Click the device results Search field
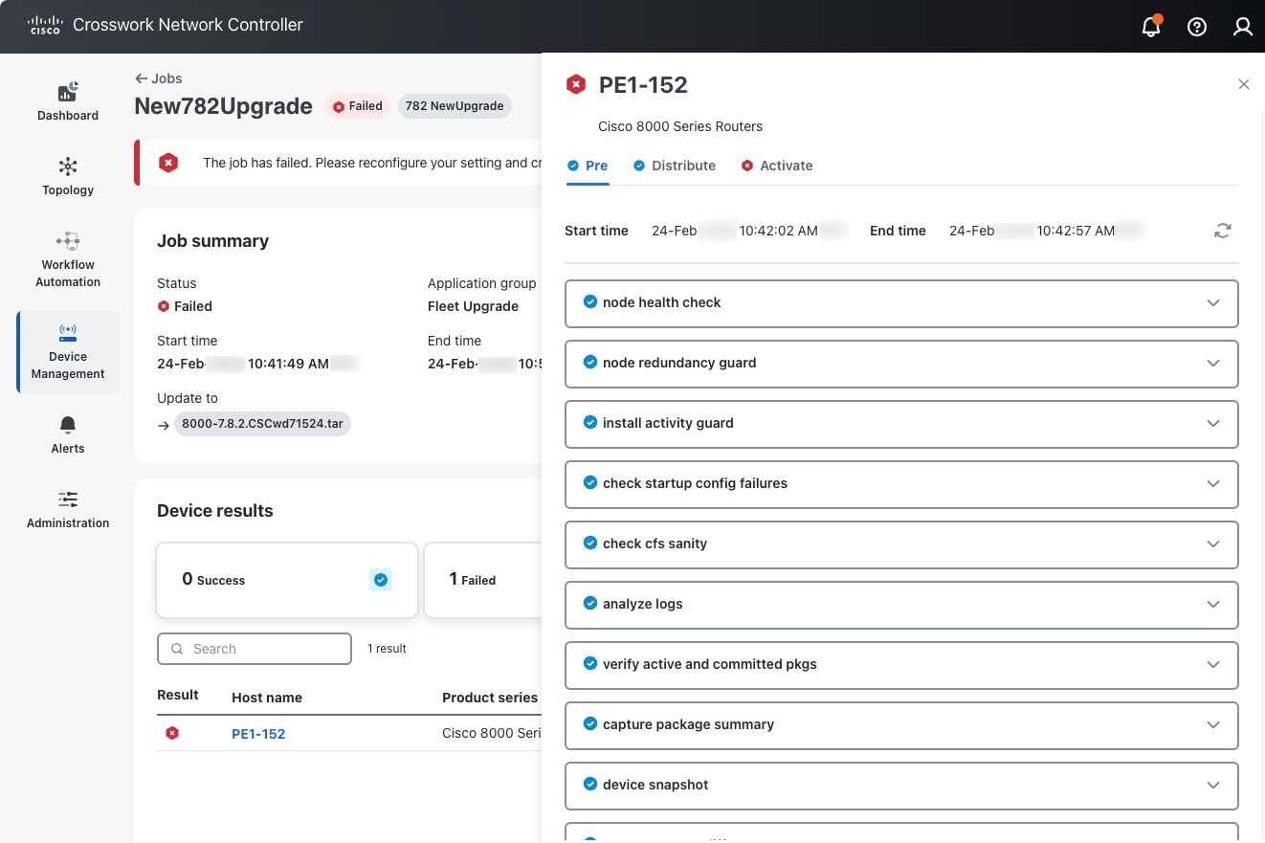 (255, 649)
